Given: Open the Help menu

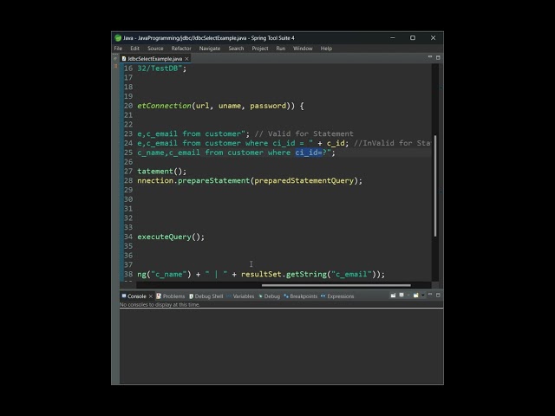Looking at the screenshot, I should pyautogui.click(x=326, y=49).
